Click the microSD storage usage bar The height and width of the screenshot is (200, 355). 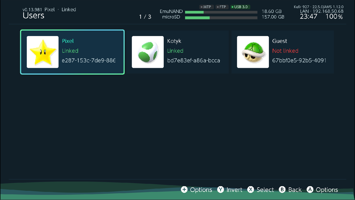tap(221, 18)
